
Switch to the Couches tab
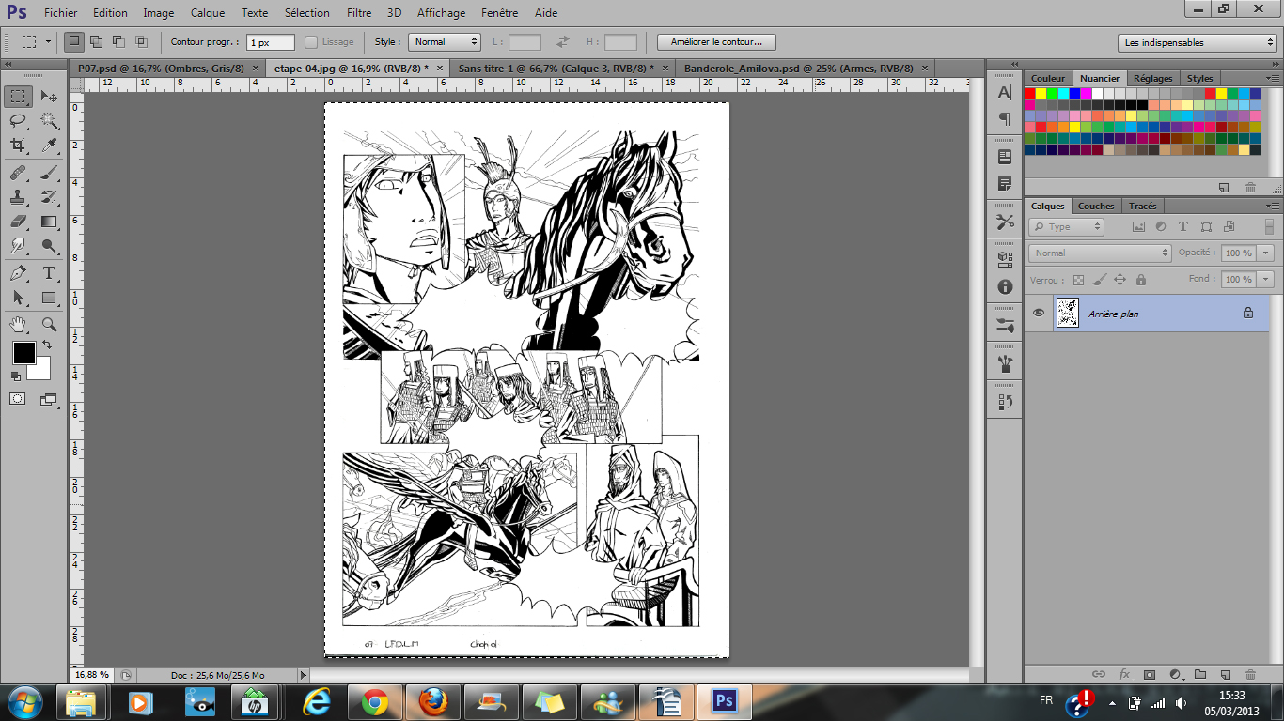click(1096, 206)
